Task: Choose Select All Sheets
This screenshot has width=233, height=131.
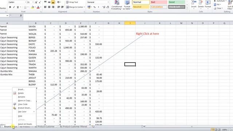Action: tap(24, 124)
